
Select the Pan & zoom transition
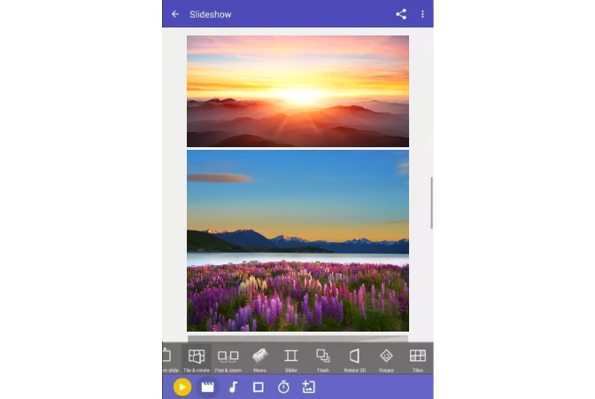[228, 360]
